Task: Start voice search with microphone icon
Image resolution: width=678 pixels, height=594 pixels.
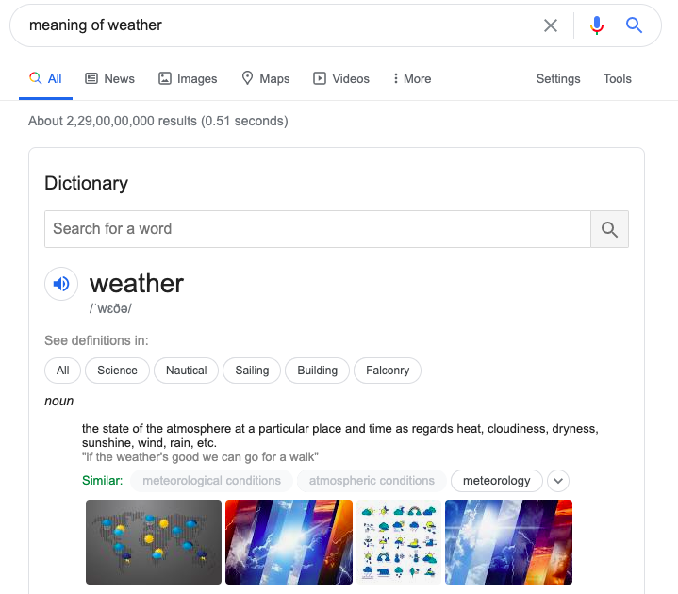Action: [596, 25]
